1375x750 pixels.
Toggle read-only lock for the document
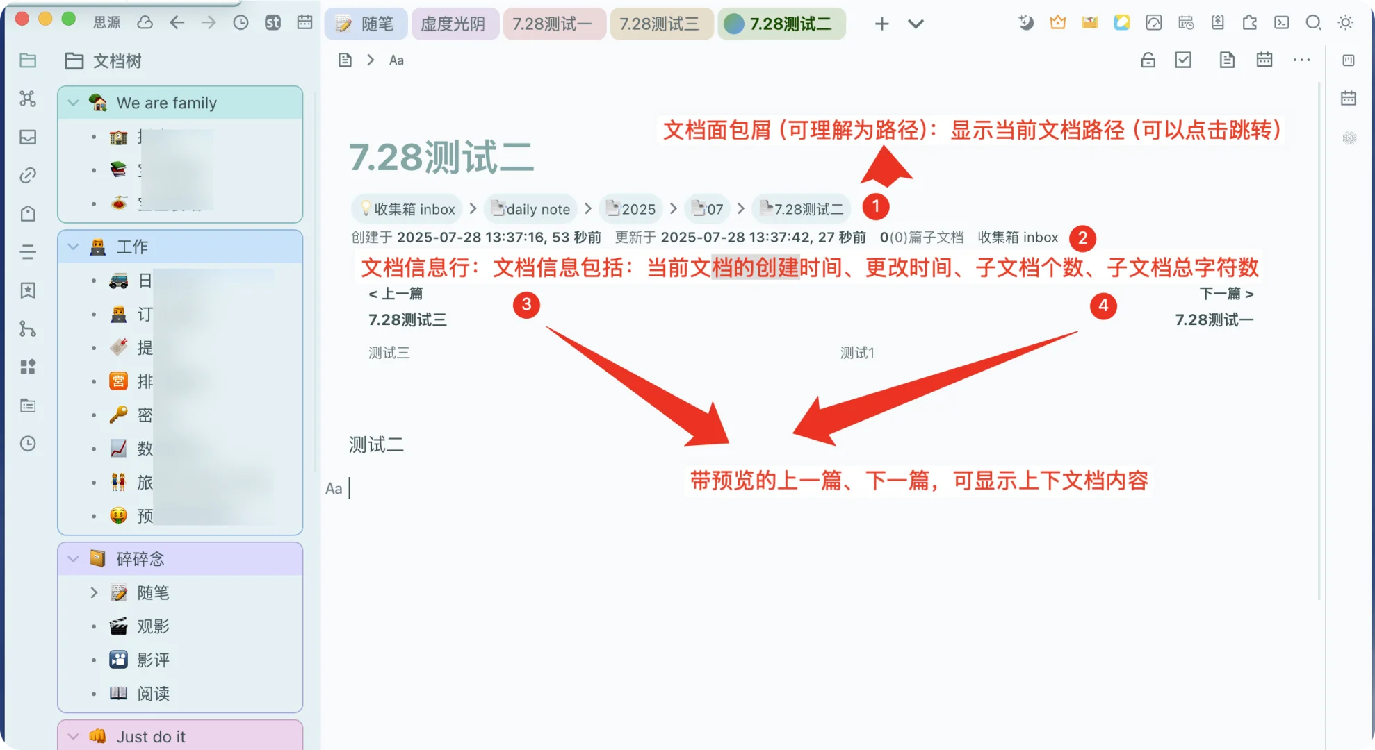(1148, 60)
